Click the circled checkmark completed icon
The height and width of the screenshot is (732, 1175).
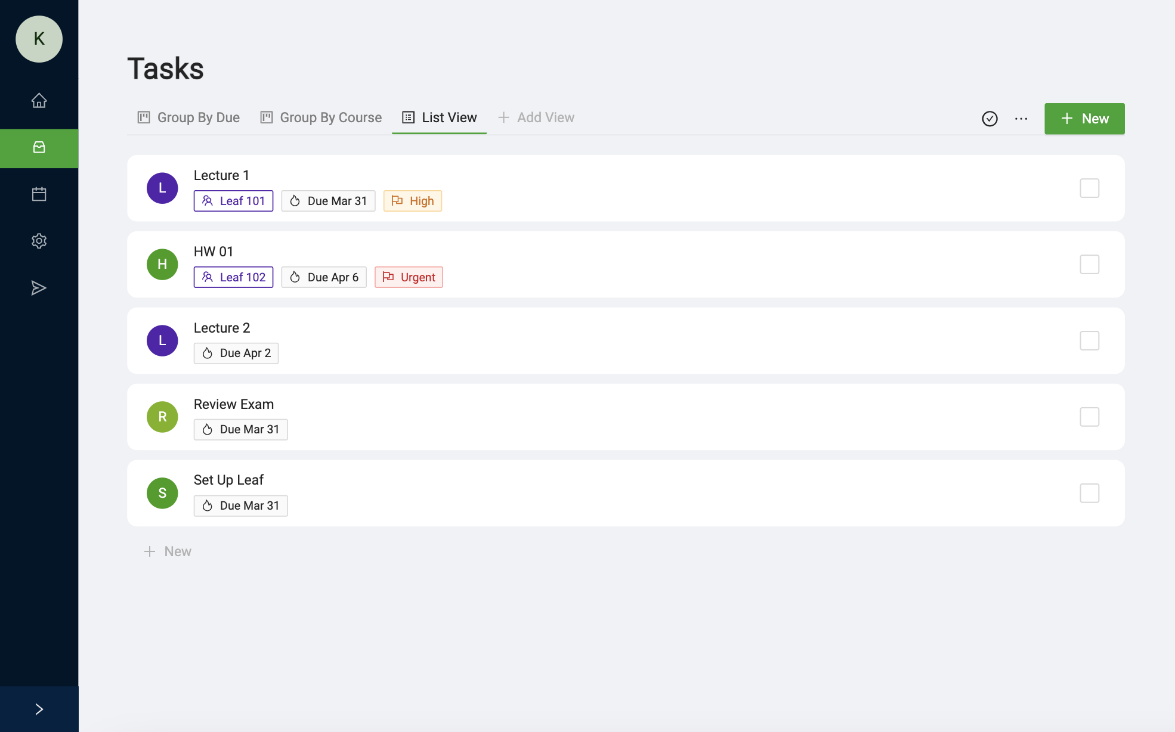click(990, 119)
